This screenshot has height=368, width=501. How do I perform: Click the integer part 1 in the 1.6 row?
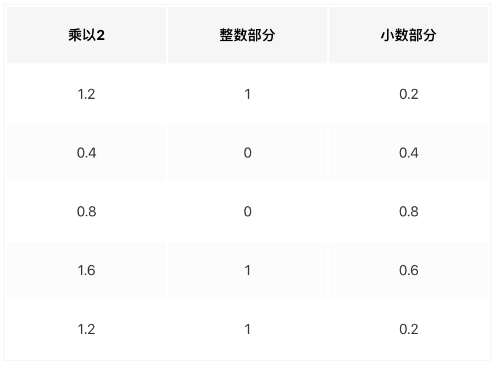(248, 270)
